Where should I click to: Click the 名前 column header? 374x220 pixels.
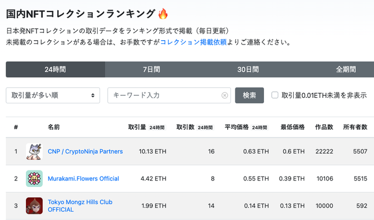54,127
